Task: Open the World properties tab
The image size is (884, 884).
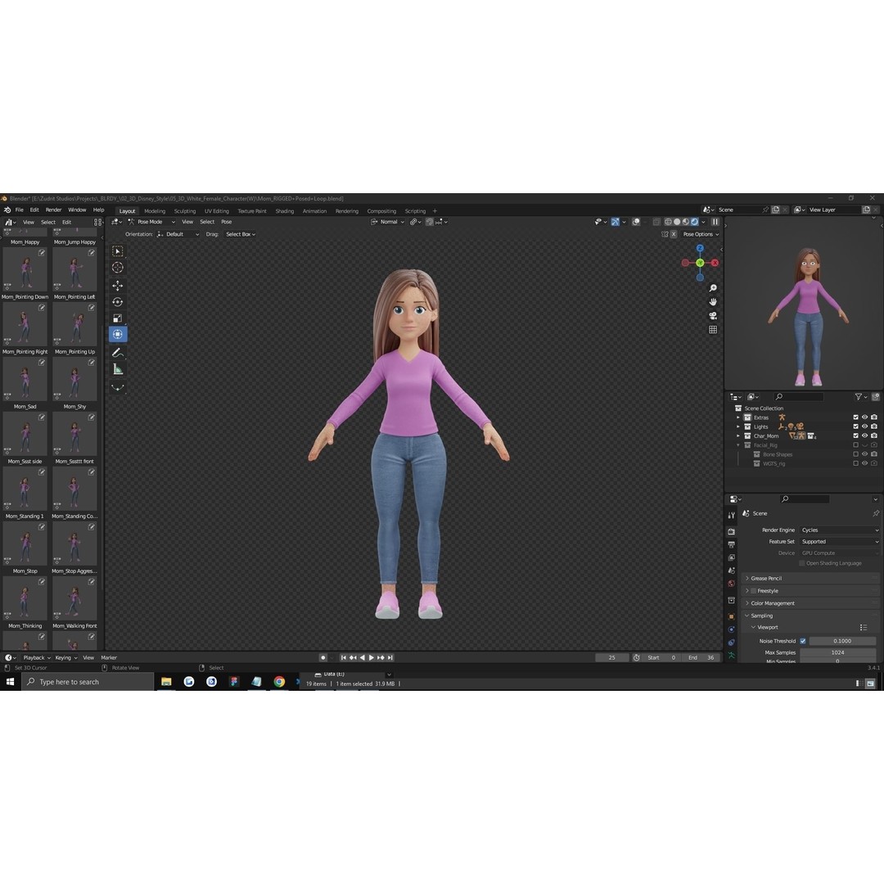Action: tap(731, 584)
